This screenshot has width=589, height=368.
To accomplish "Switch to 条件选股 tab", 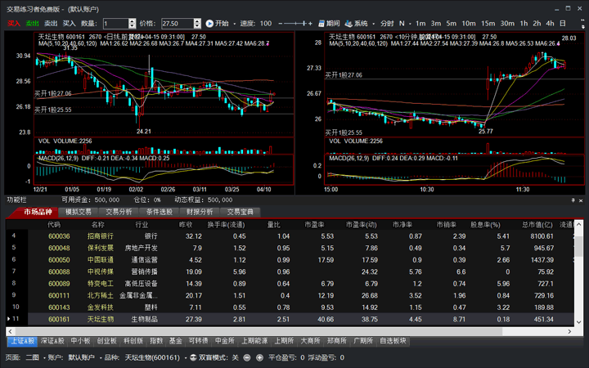I will coord(160,212).
